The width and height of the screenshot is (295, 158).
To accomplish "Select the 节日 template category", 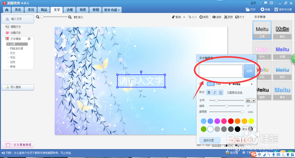I will click(13, 58).
